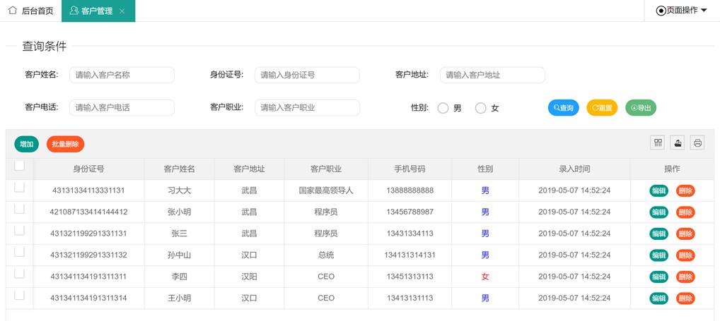Check the row checkbox for 张三
The height and width of the screenshot is (321, 720).
coord(19,230)
